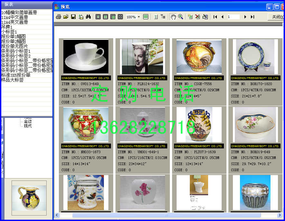The width and height of the screenshot is (285, 221).
Task: Click the page number field
Action: 234,17
